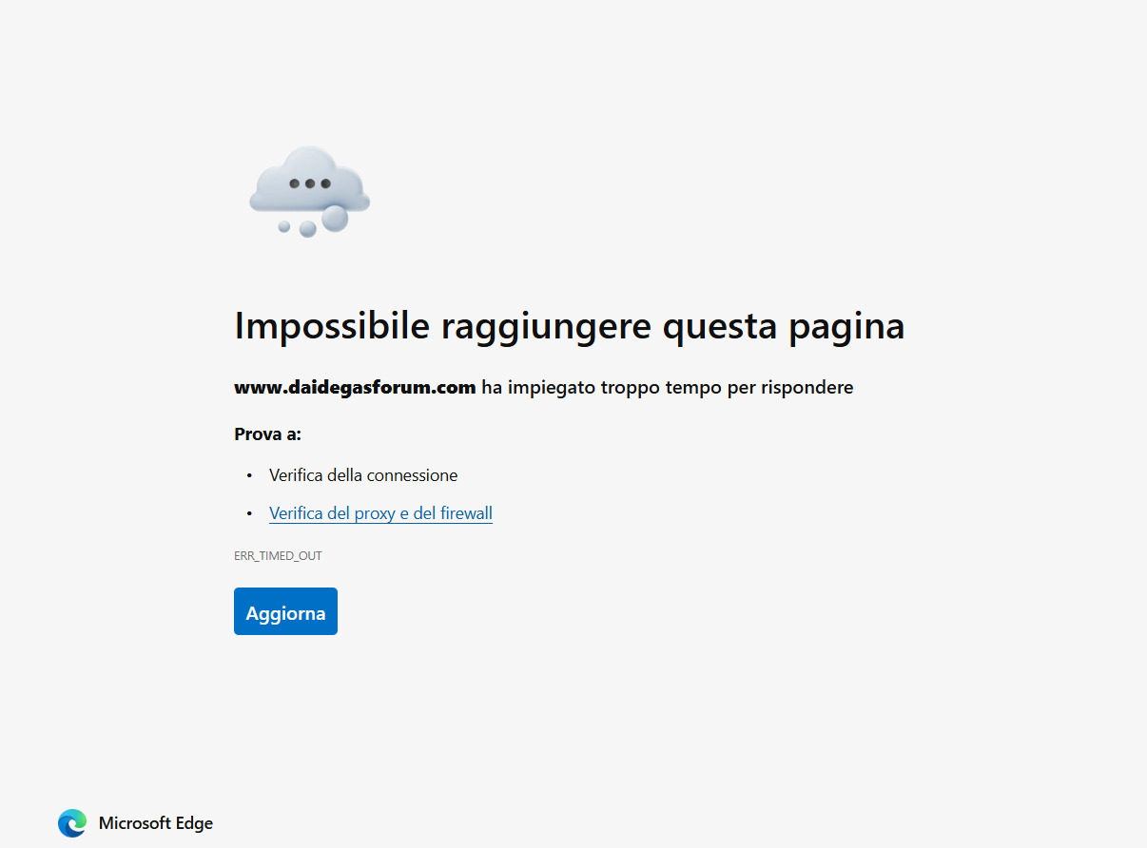1147x848 pixels.
Task: Click the Microsoft Edge logo icon
Action: (x=71, y=823)
